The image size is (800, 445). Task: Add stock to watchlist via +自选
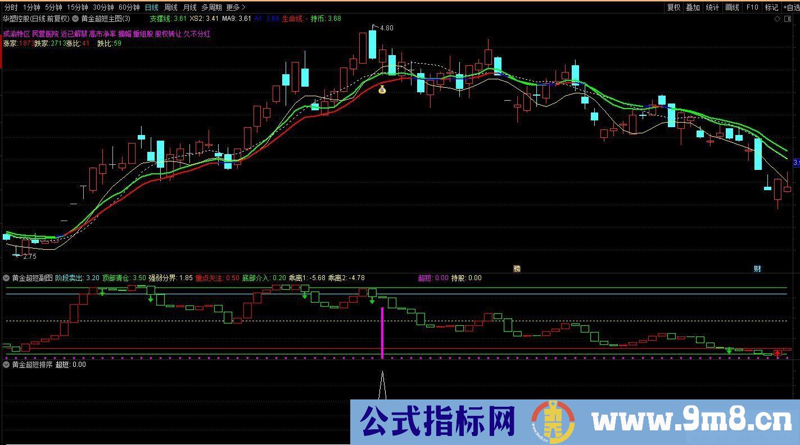(790, 7)
